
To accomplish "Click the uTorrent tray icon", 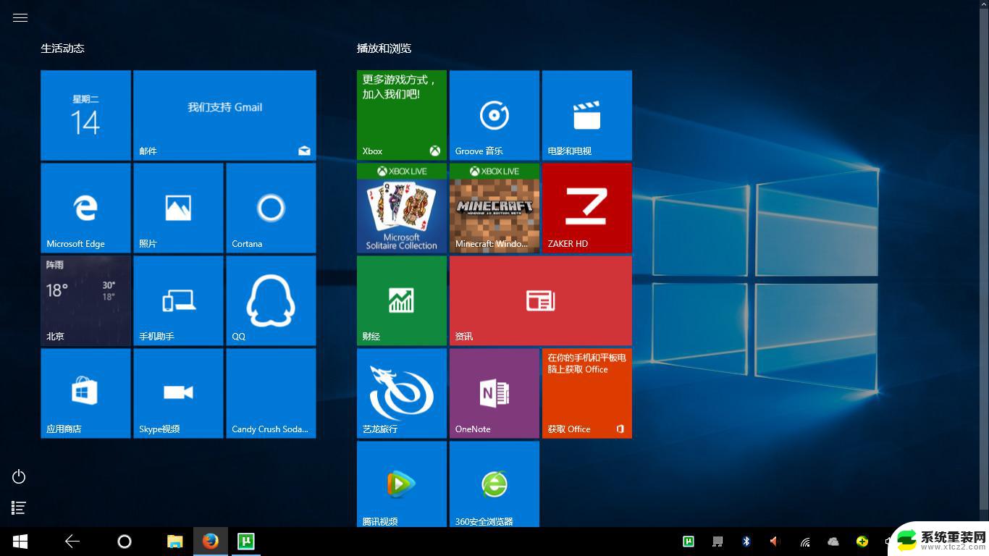I will coord(689,542).
